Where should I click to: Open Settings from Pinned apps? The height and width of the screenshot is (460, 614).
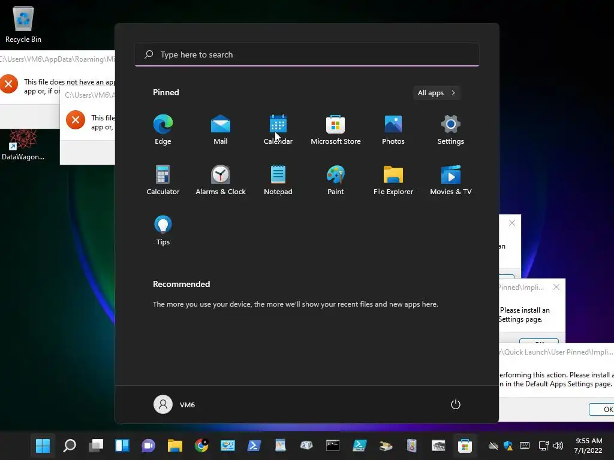[x=451, y=130]
